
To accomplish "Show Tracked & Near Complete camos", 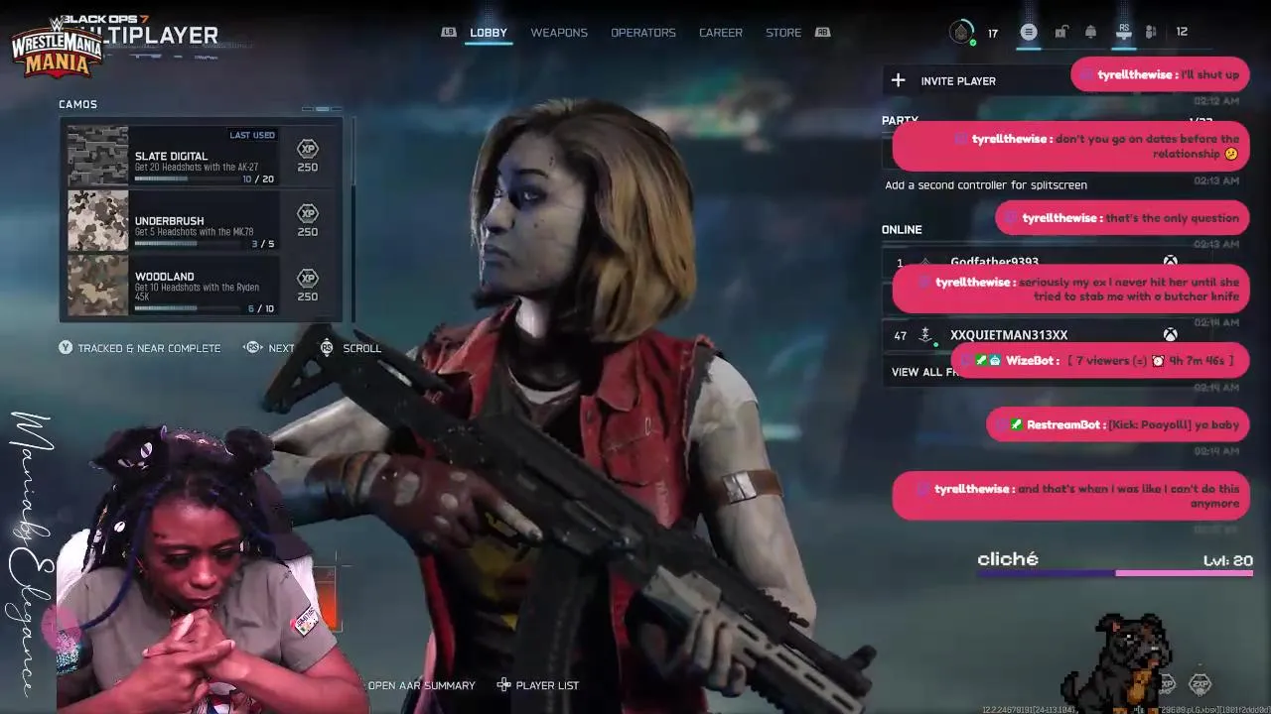I will tap(149, 348).
